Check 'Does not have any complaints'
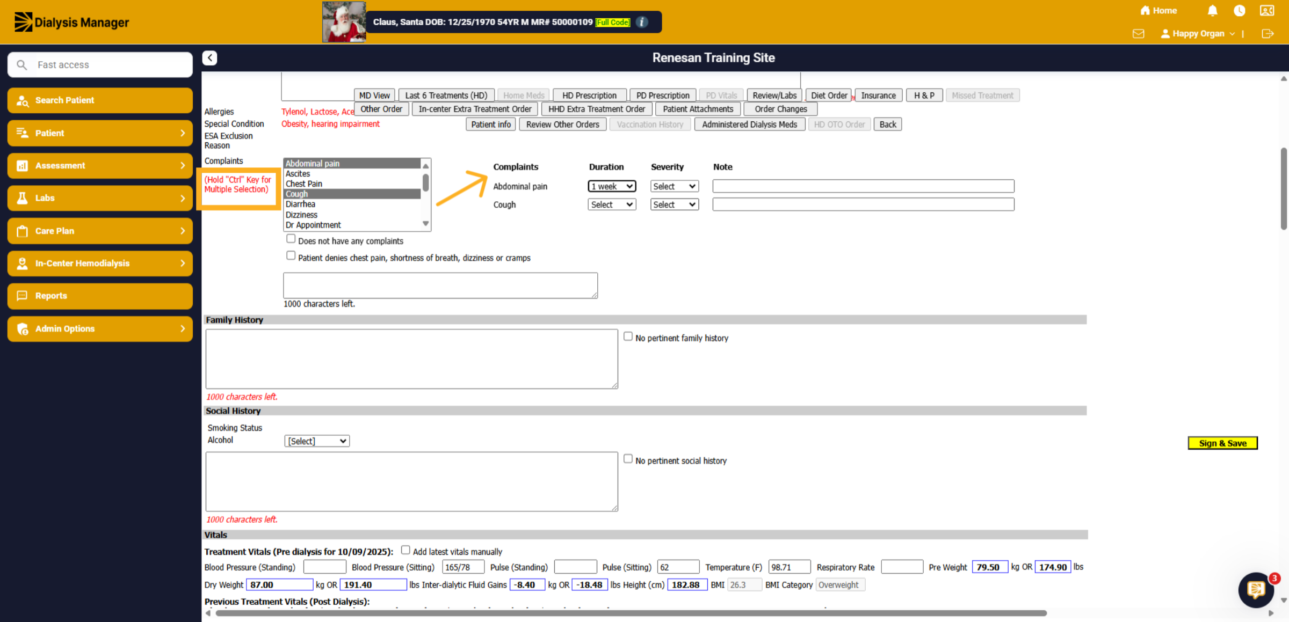Image resolution: width=1289 pixels, height=622 pixels. click(x=291, y=239)
